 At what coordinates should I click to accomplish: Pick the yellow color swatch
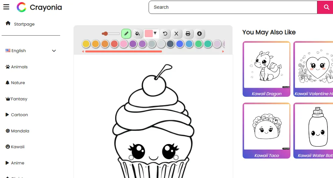[x=86, y=44]
